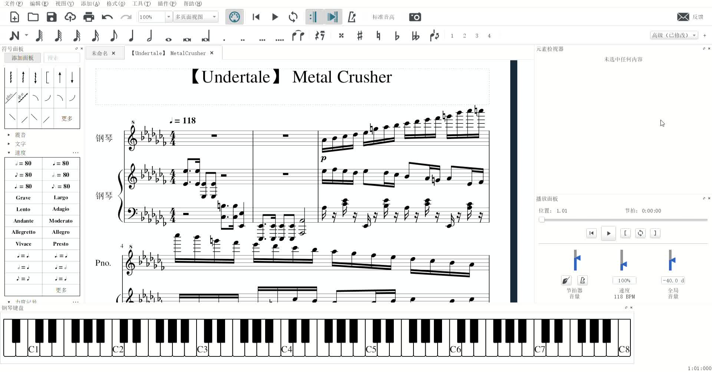Image resolution: width=712 pixels, height=372 pixels.
Task: Click the playback position slider
Action: tap(542, 219)
